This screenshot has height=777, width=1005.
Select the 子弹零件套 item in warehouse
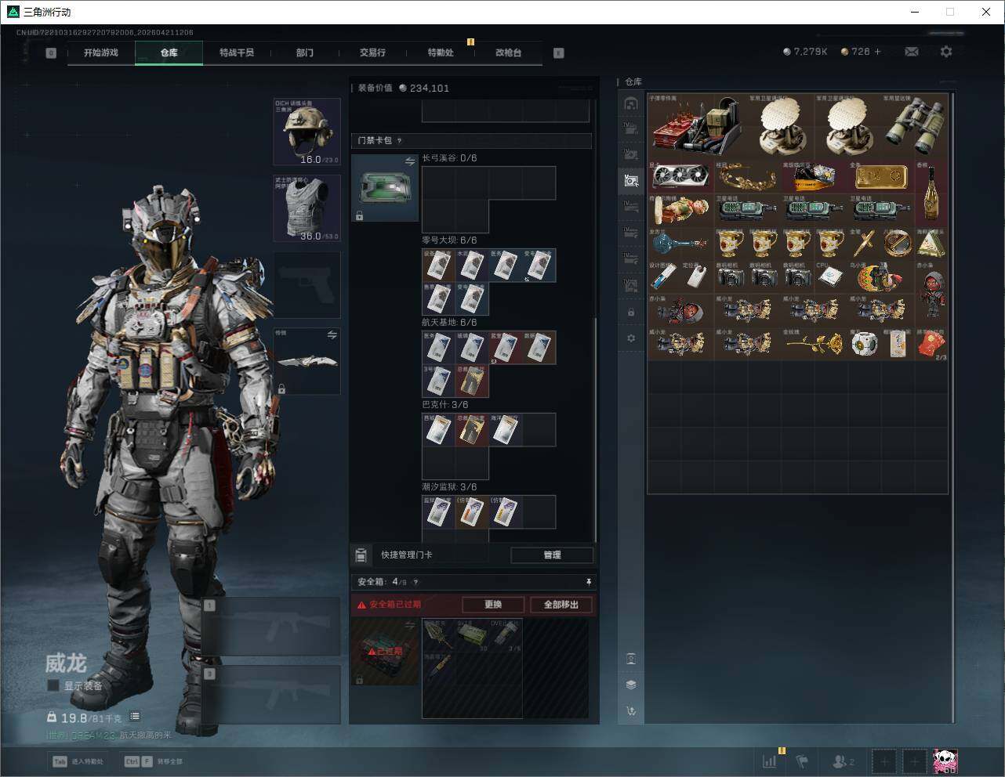click(698, 127)
